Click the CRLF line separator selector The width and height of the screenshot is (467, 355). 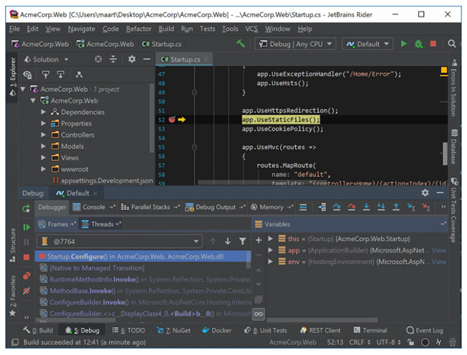pos(360,342)
